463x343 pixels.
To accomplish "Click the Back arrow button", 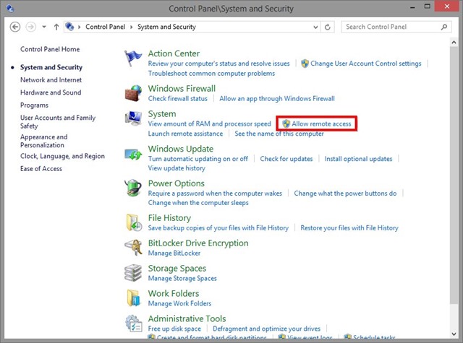I will point(15,27).
